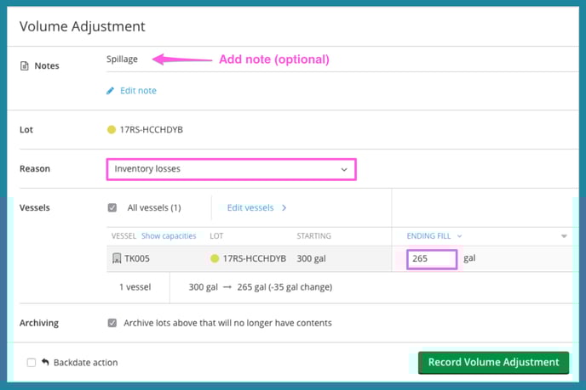This screenshot has height=390, width=586.
Task: Click the '1 vessel' summary cell
Action: point(135,287)
